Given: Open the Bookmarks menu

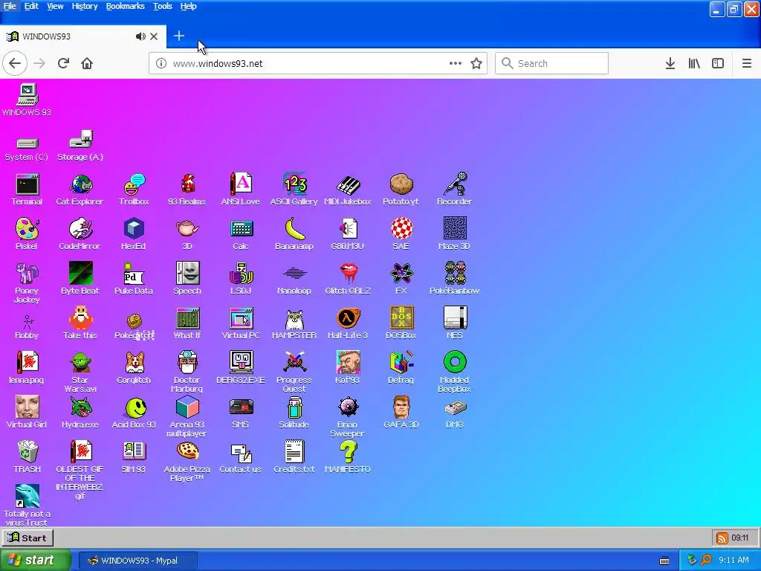Looking at the screenshot, I should (x=125, y=6).
